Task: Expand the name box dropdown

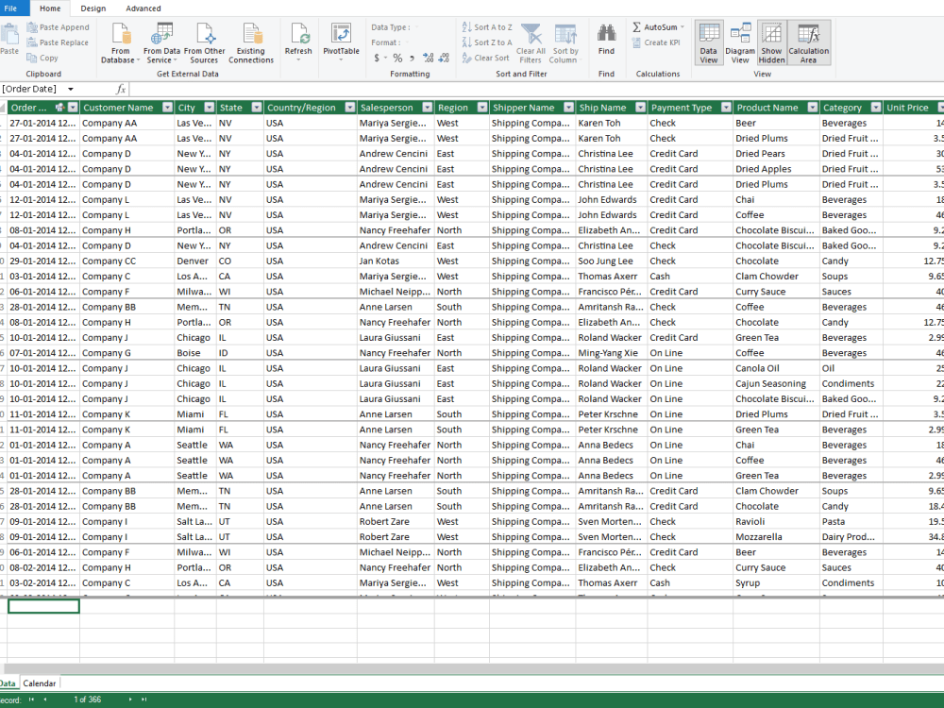Action: click(x=71, y=89)
